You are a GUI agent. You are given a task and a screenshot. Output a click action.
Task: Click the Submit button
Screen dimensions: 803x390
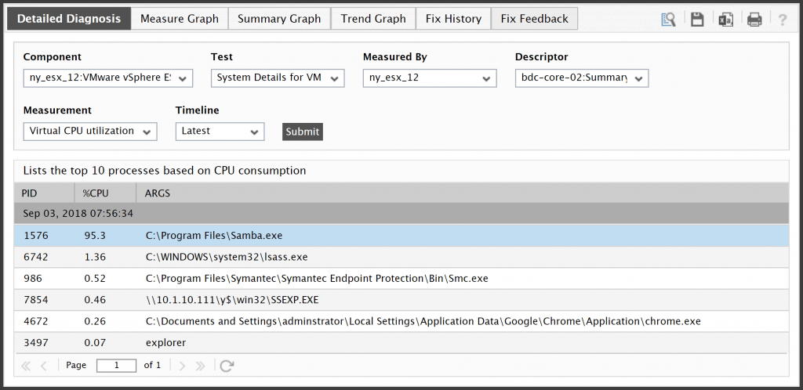coord(303,132)
